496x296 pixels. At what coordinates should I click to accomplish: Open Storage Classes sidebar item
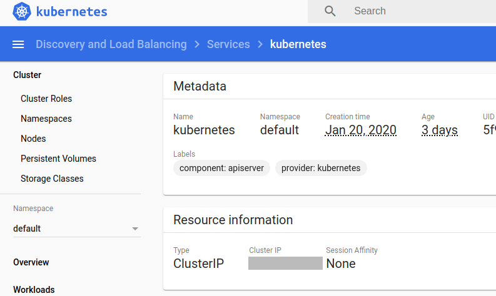52,179
